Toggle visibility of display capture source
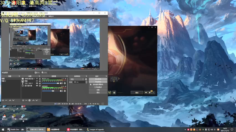Image resolution: width=236 pixels, height=132 pixels. click(x=37, y=86)
